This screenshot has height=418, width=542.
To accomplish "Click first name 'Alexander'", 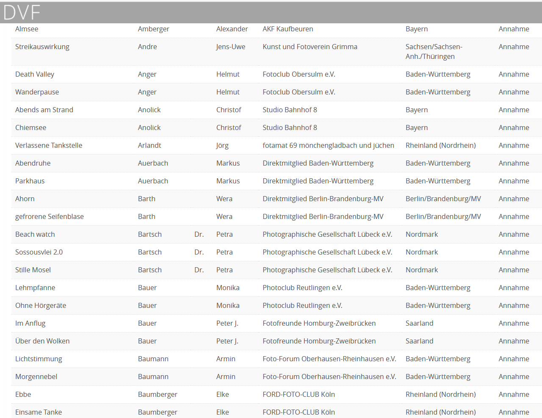I will click(x=232, y=29).
